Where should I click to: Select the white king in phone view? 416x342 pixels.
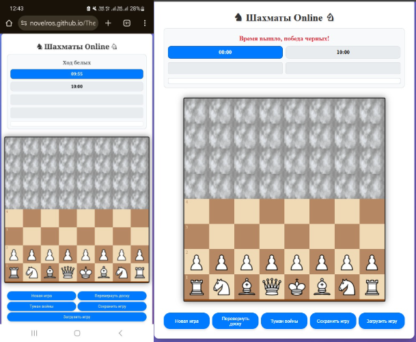coord(85,272)
